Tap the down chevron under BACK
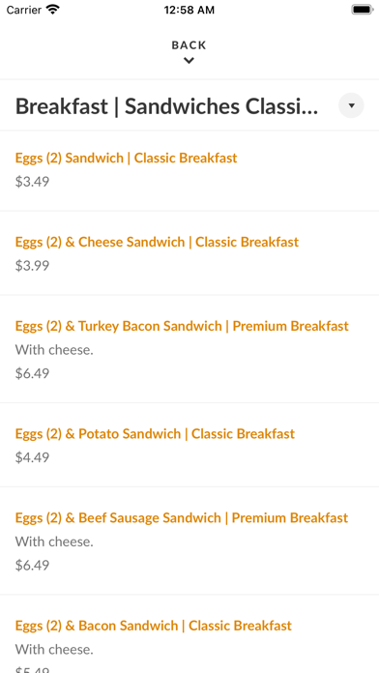 (x=189, y=61)
